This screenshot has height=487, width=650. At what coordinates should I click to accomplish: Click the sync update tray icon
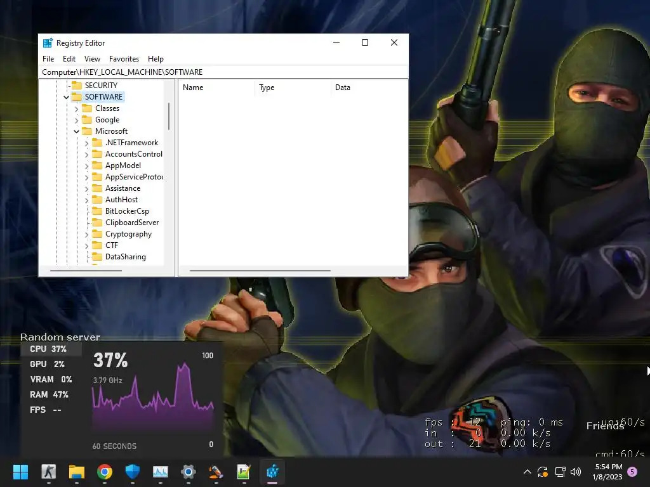(543, 472)
